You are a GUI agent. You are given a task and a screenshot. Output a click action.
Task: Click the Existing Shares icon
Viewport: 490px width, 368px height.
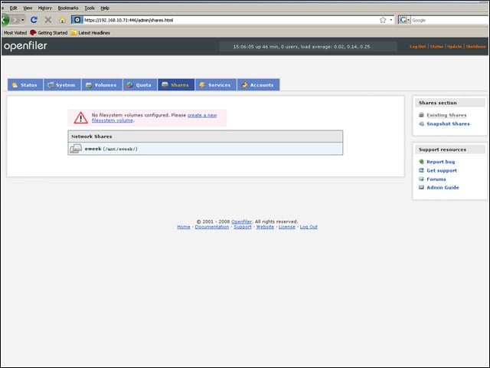pyautogui.click(x=421, y=115)
